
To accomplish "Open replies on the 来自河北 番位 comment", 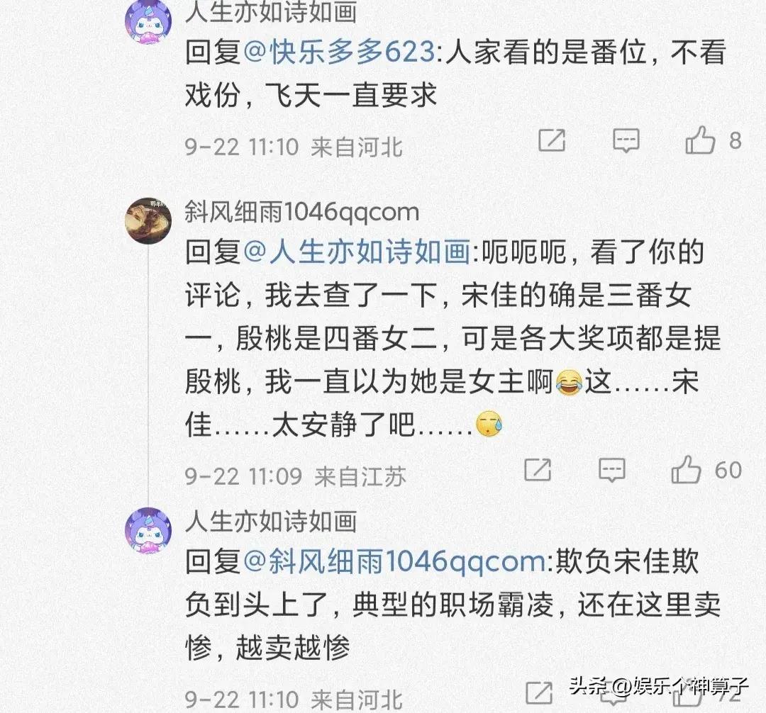I will point(626,141).
